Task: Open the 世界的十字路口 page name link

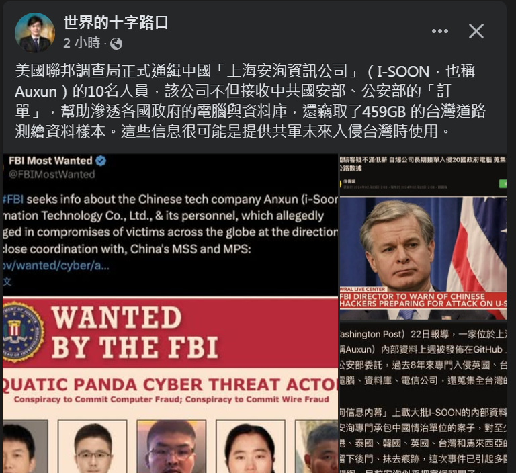Action: point(116,22)
